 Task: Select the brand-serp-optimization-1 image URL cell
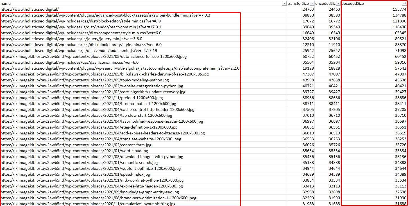[x=143, y=198]
